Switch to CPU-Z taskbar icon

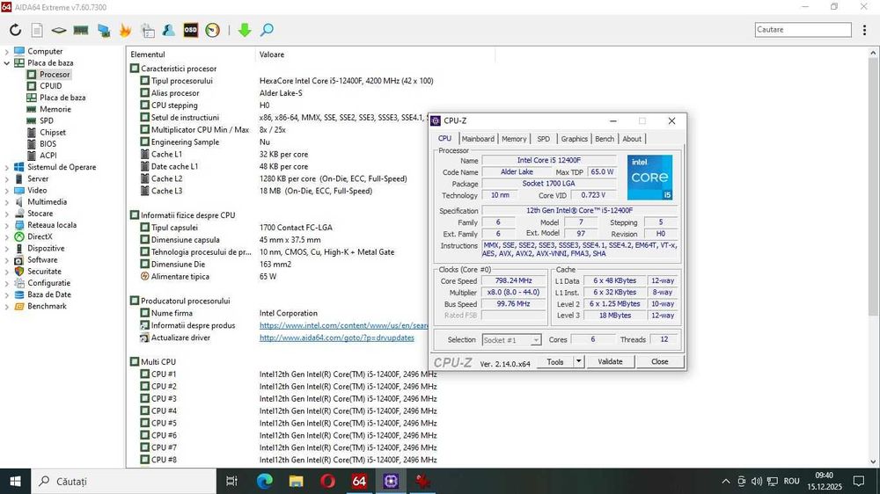click(x=392, y=481)
